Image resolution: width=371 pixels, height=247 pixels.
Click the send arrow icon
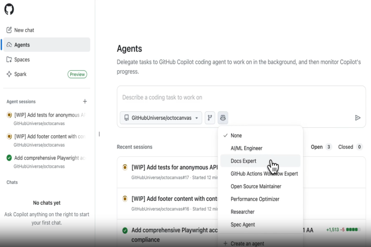coord(357,118)
